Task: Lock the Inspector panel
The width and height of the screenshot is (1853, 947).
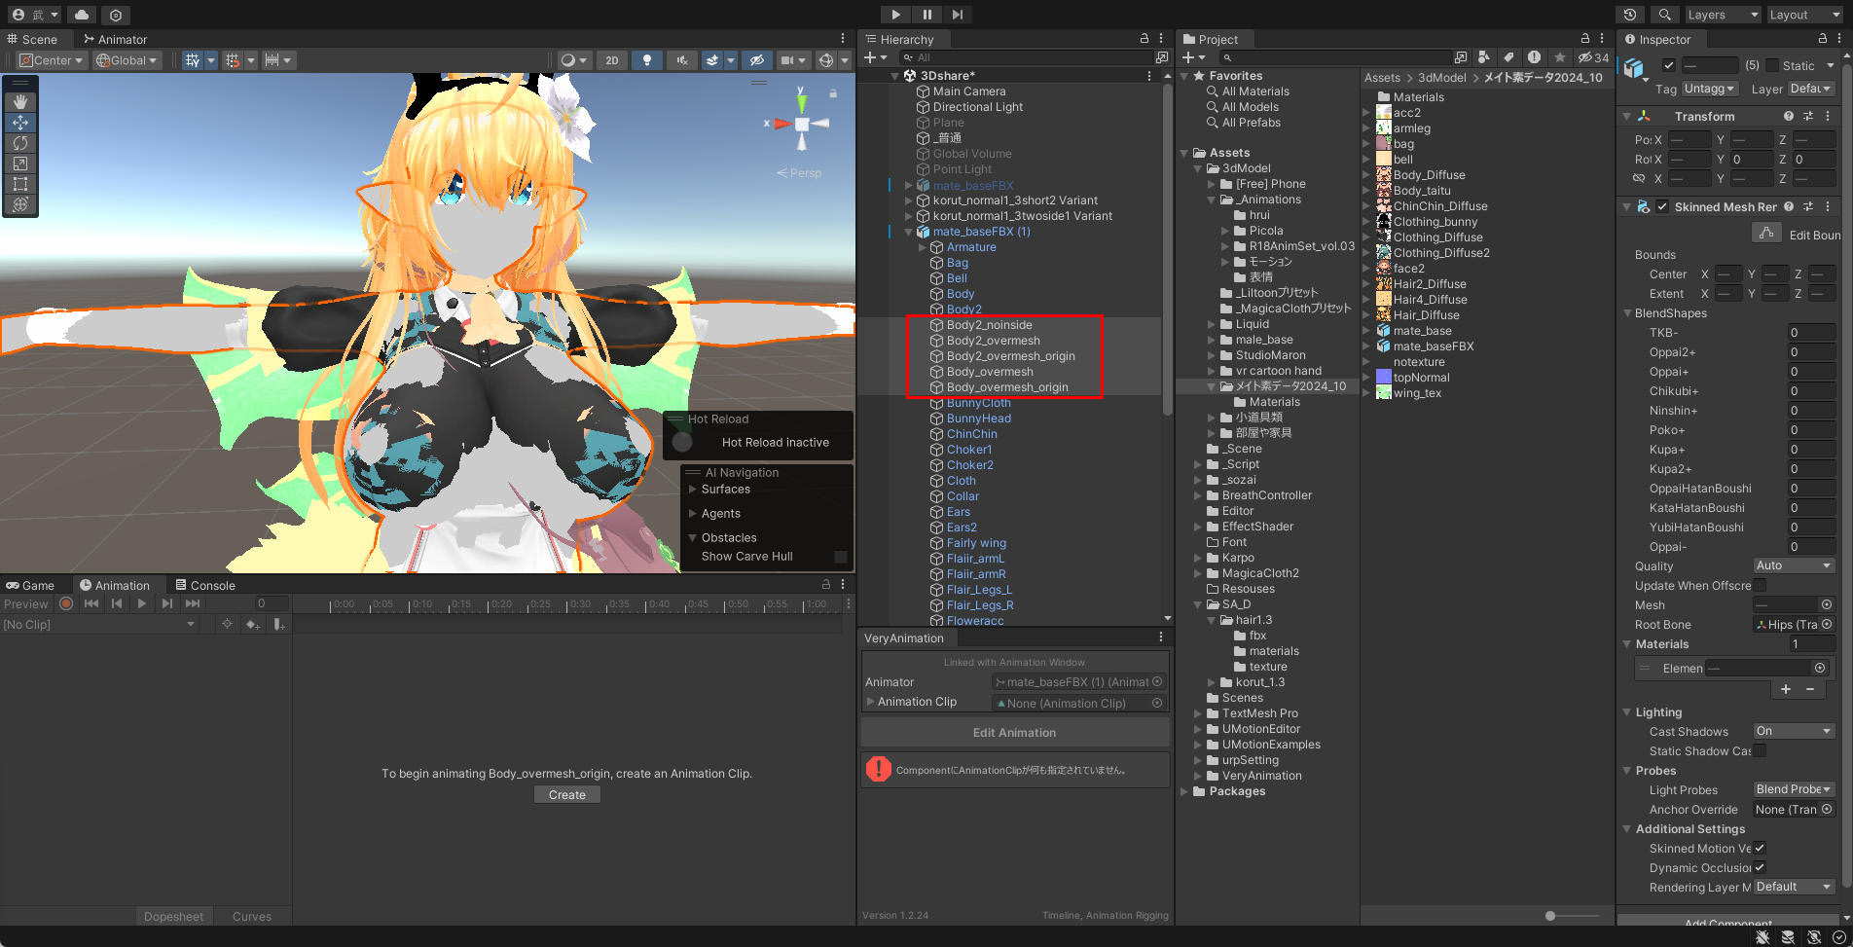Action: click(1822, 39)
